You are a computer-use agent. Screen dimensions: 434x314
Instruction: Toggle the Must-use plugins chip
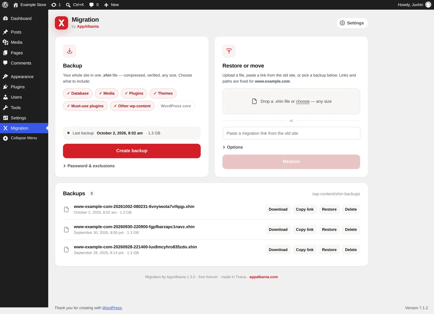click(85, 106)
